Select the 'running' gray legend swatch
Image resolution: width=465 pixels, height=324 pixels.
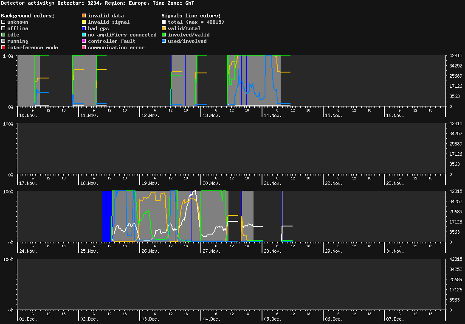click(3, 41)
